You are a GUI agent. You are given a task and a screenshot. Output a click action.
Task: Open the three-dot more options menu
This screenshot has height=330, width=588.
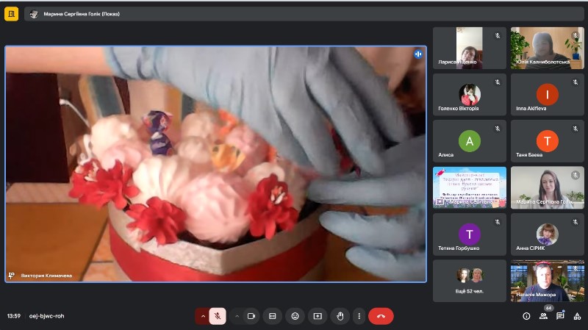359,316
